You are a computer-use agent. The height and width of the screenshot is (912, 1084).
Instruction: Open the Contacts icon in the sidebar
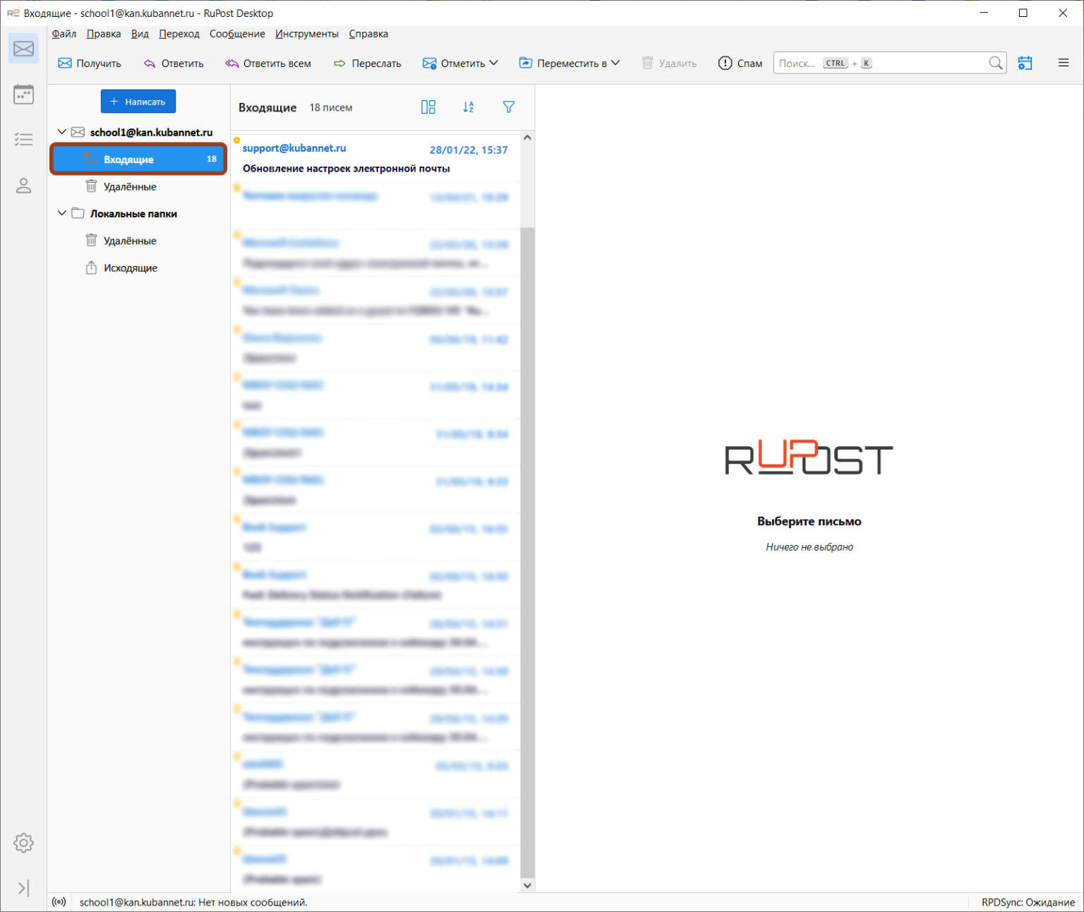(23, 186)
